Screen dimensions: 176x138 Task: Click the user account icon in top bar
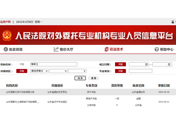(x=173, y=22)
